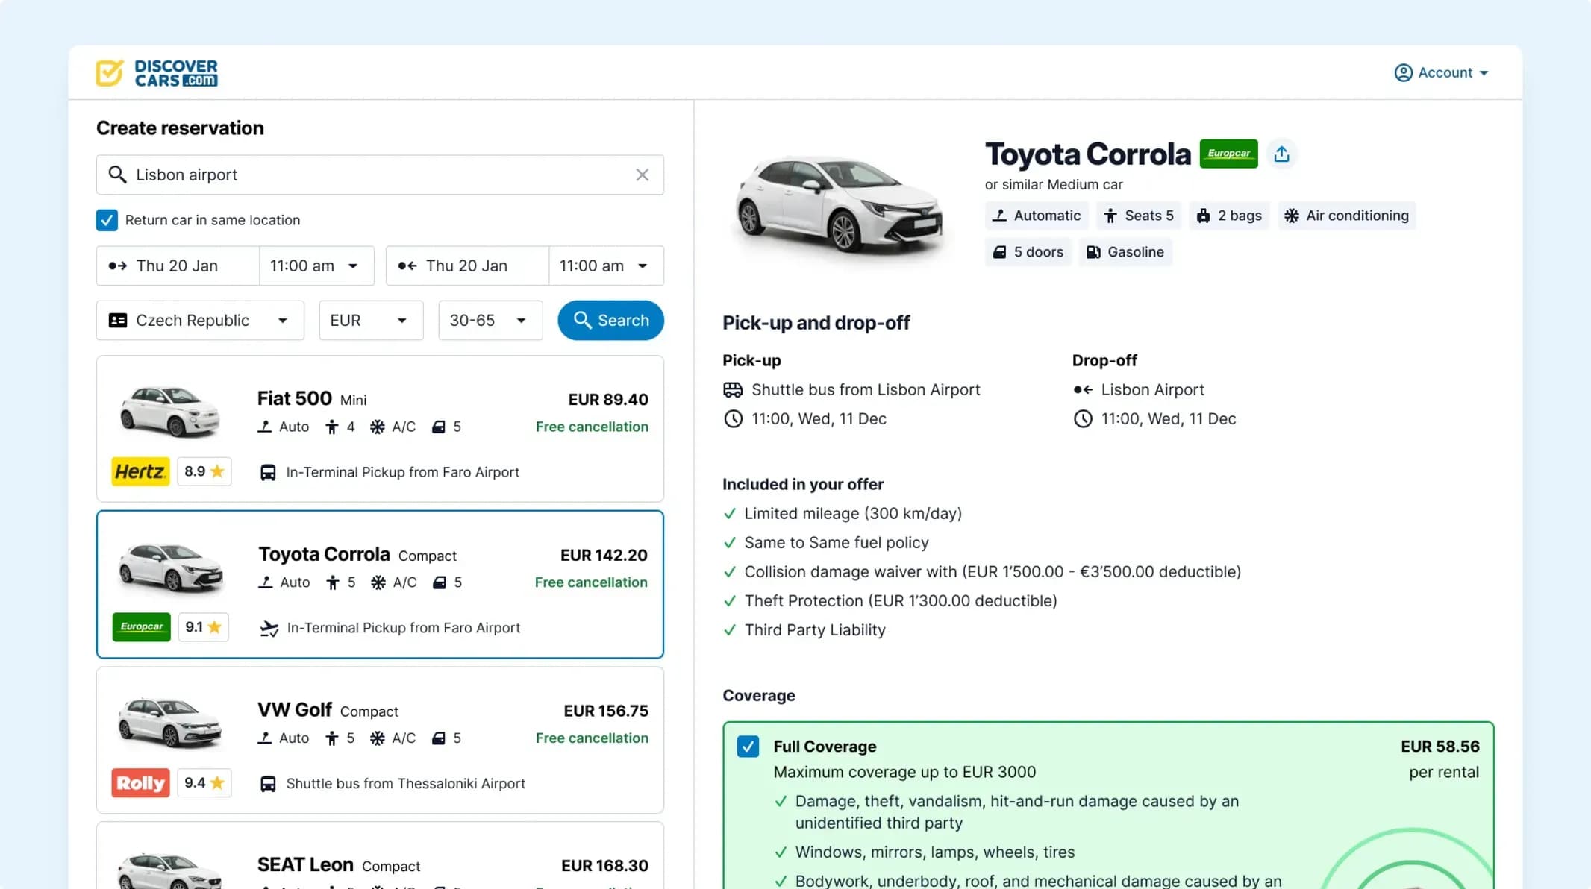
Task: Click Europcar logo in Toyota Corrola card
Action: coord(141,627)
